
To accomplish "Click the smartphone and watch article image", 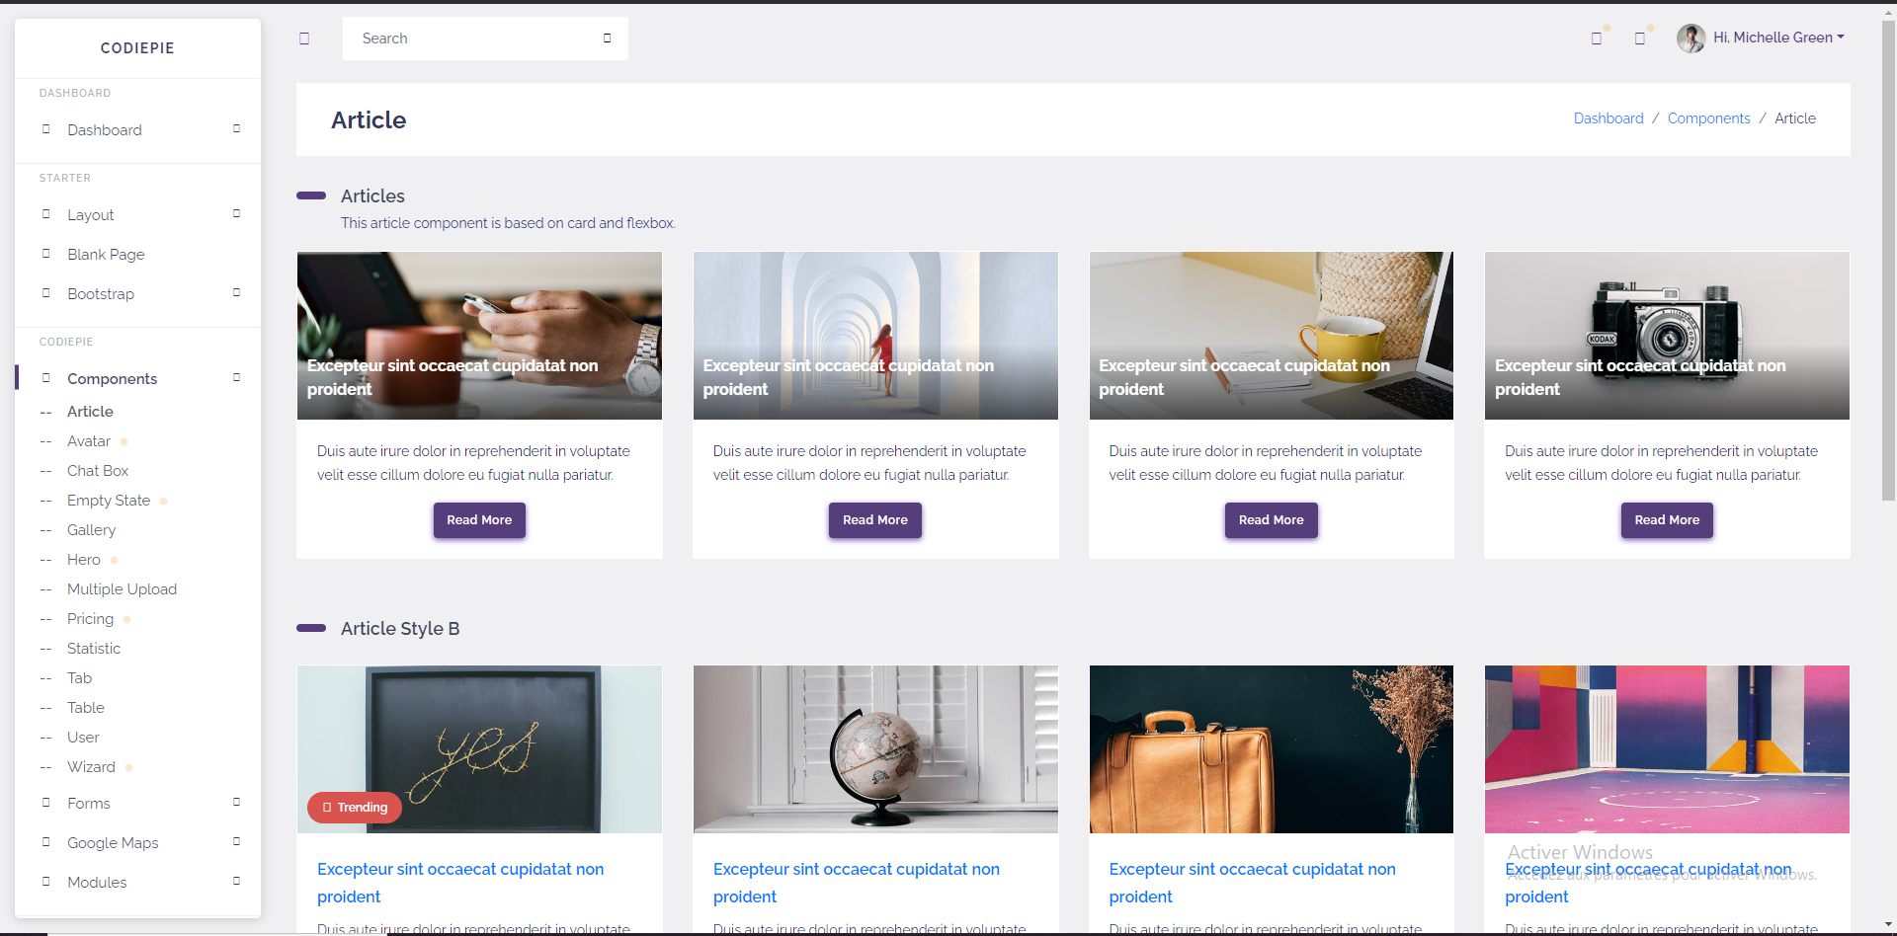I will [x=479, y=336].
